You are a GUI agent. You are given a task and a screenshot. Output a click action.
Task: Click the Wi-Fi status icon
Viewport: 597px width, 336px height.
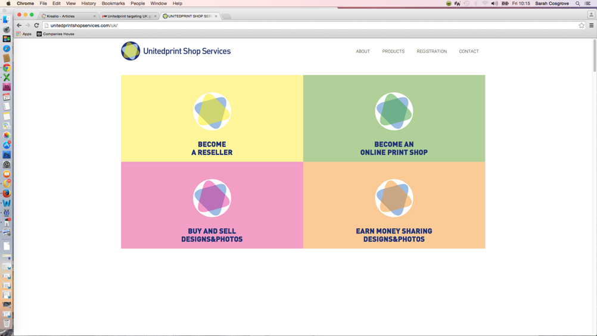(x=484, y=4)
